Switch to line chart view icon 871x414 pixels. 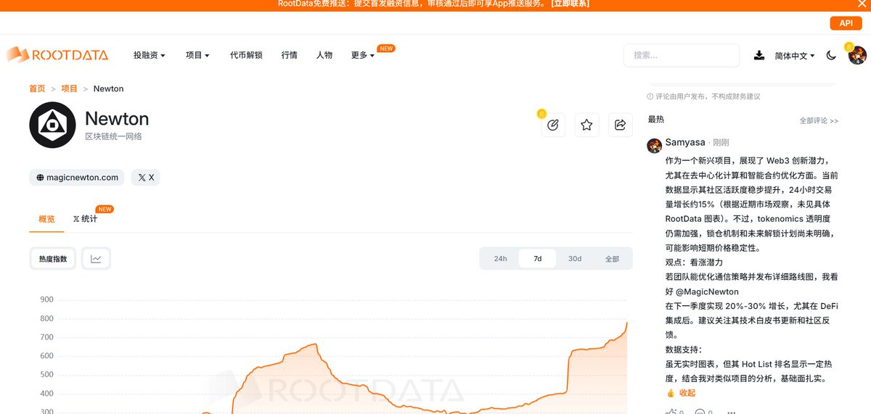(x=96, y=259)
